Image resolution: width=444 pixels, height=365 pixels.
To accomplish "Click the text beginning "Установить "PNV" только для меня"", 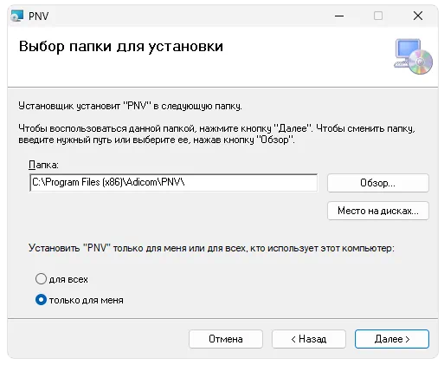I will click(x=211, y=248).
